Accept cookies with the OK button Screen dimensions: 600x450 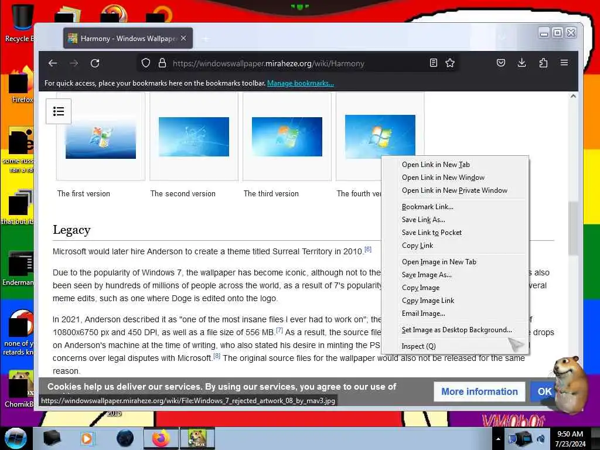(x=544, y=391)
